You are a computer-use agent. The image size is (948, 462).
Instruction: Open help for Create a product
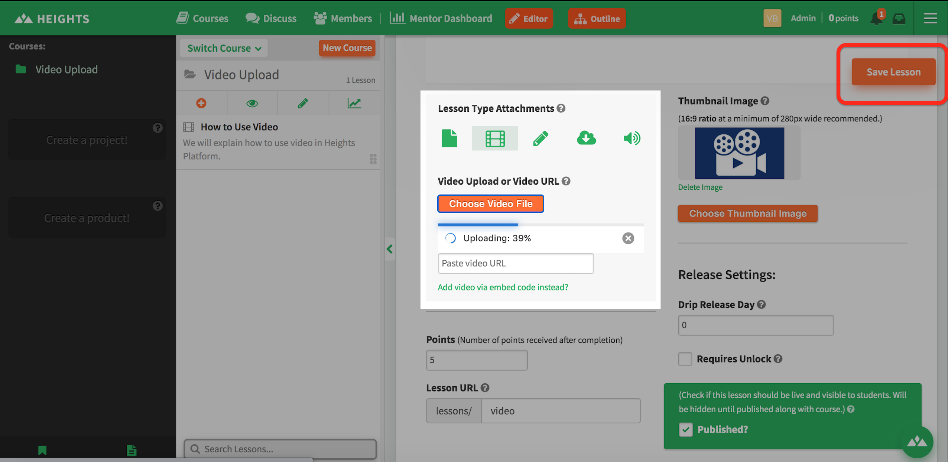pyautogui.click(x=158, y=206)
